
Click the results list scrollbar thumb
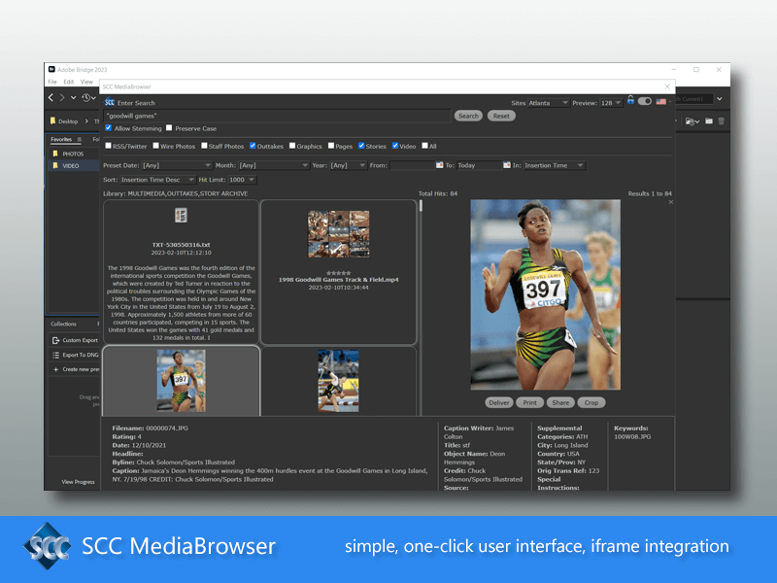tap(421, 206)
